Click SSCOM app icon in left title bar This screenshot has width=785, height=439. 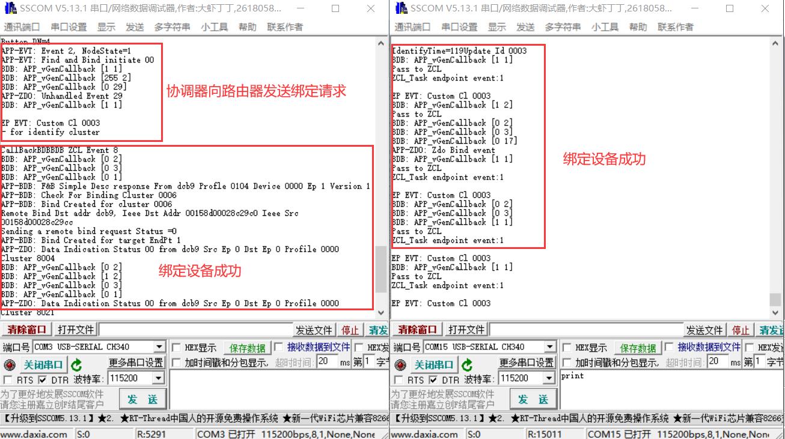[x=10, y=8]
